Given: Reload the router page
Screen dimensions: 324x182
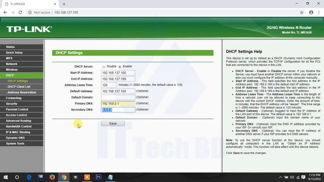Looking at the screenshot, I should pyautogui.click(x=20, y=12).
